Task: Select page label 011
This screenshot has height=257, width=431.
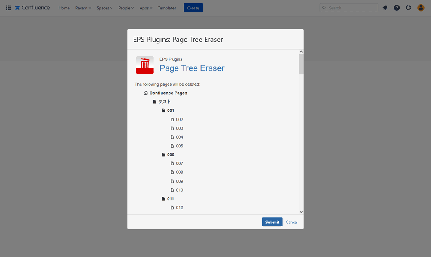Action: pyautogui.click(x=170, y=198)
